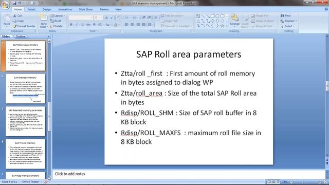The width and height of the screenshot is (329, 185).
Task: Open the Columns dropdown
Action: pos(150,25)
